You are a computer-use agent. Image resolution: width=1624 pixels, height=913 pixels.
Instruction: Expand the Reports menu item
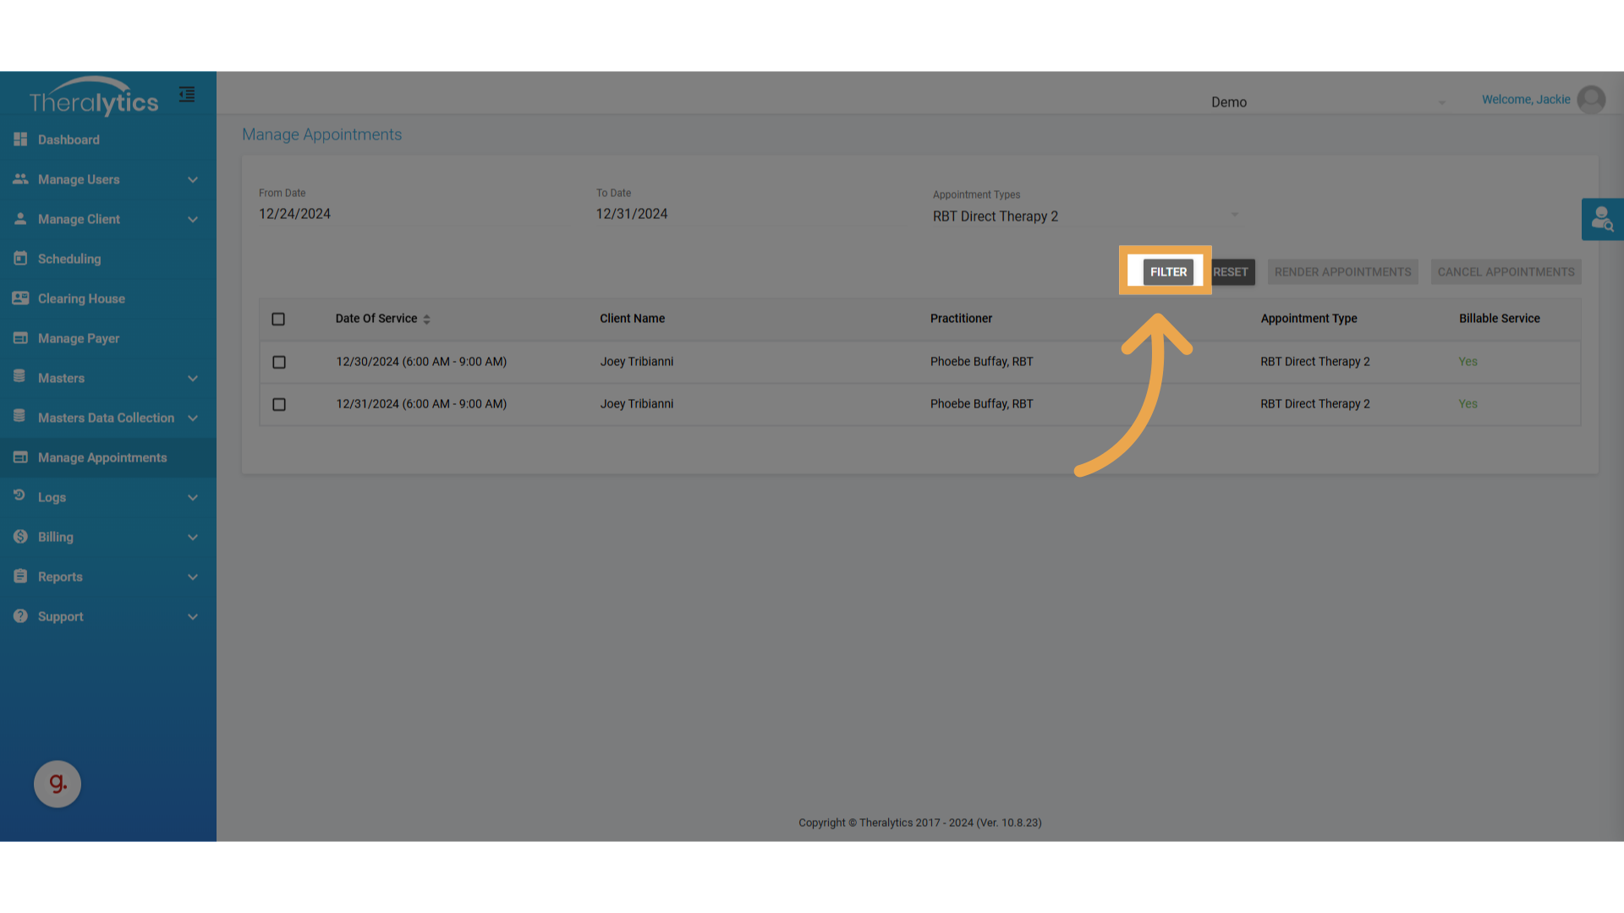pyautogui.click(x=60, y=577)
